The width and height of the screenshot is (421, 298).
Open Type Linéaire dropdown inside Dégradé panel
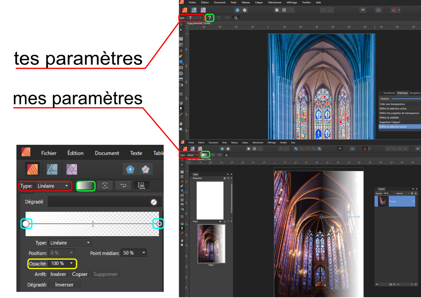(x=70, y=242)
